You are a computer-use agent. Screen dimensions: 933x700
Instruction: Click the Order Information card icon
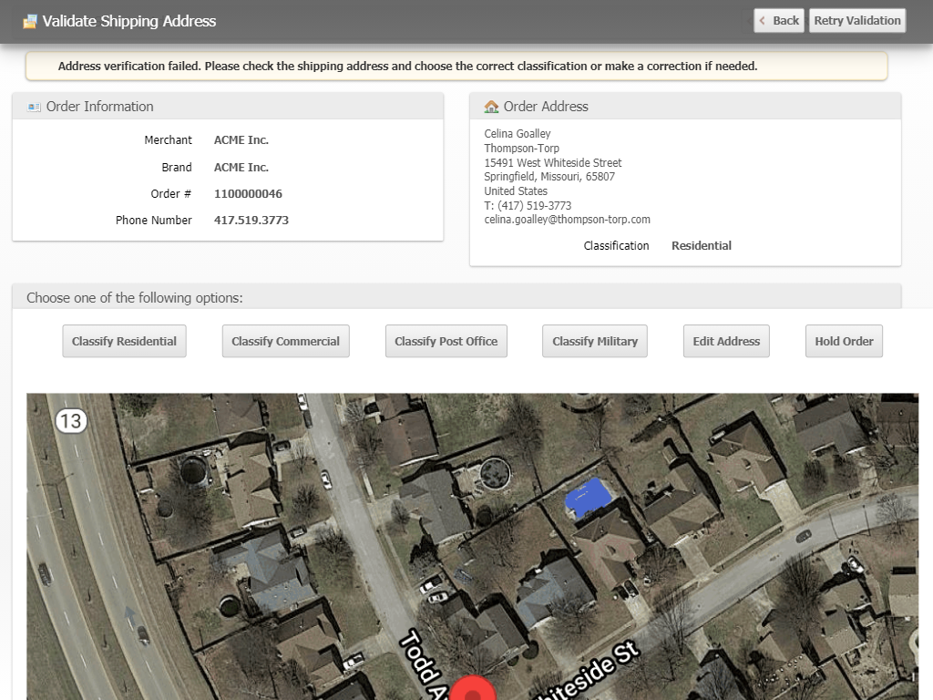pos(35,107)
